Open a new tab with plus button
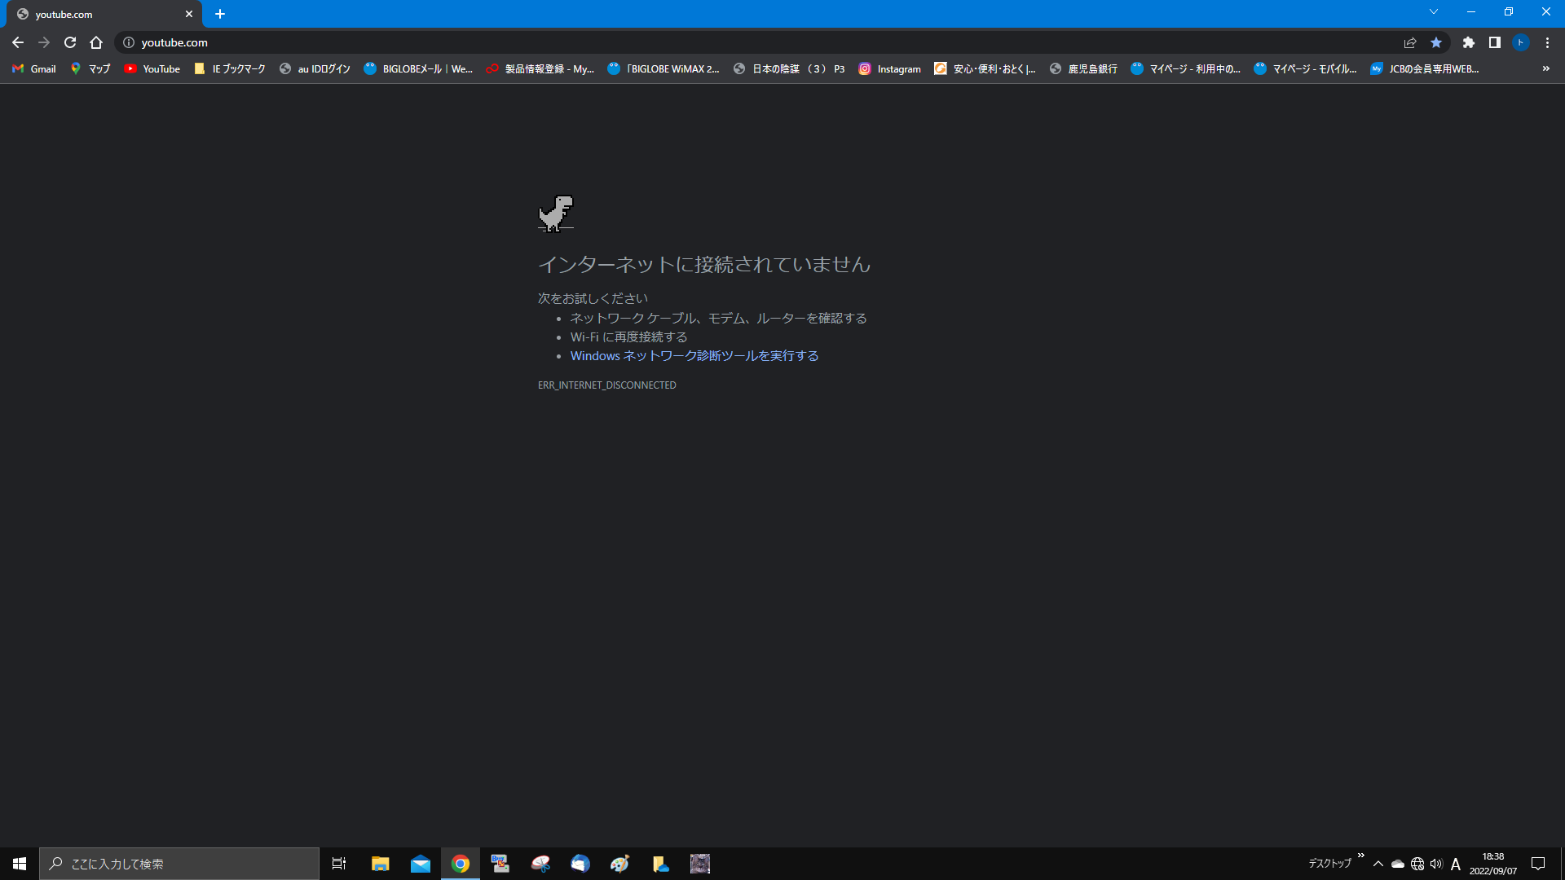This screenshot has height=880, width=1565. click(220, 14)
